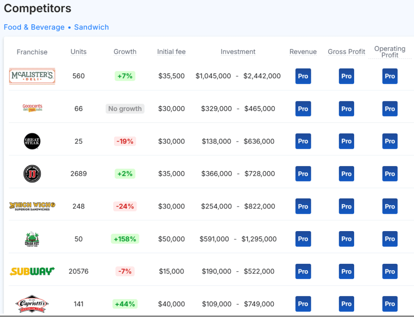
Task: Click the Franchise column header
Action: 32,52
